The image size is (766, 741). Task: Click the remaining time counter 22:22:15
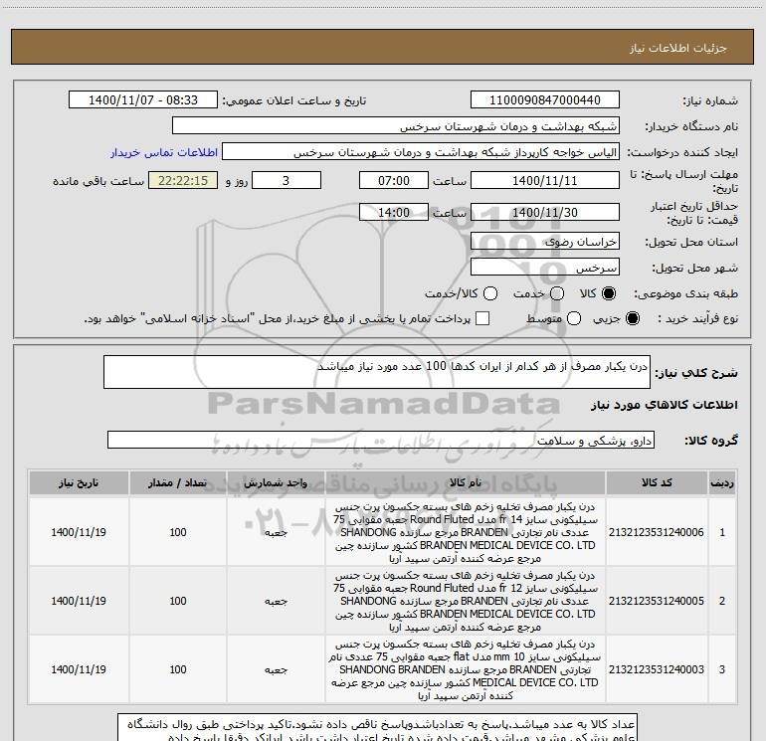(183, 181)
